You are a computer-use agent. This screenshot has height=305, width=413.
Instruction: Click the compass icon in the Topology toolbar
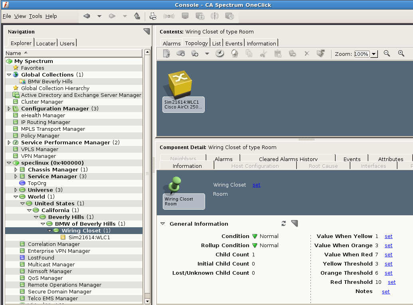[x=220, y=53]
